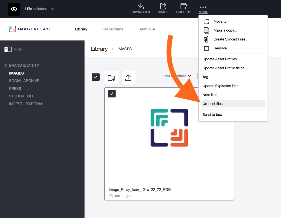Go to the Library nav tab
281x218 pixels.
coord(81,29)
